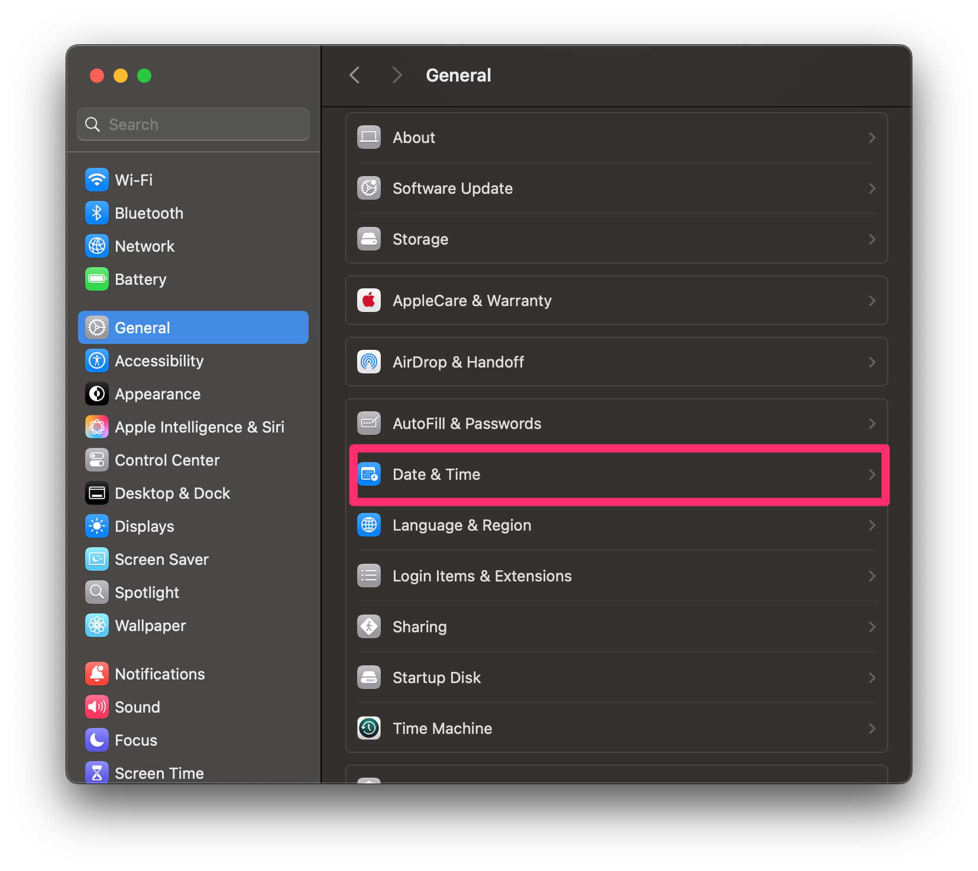The width and height of the screenshot is (978, 871).
Task: Open Sharing settings row
Action: point(617,626)
